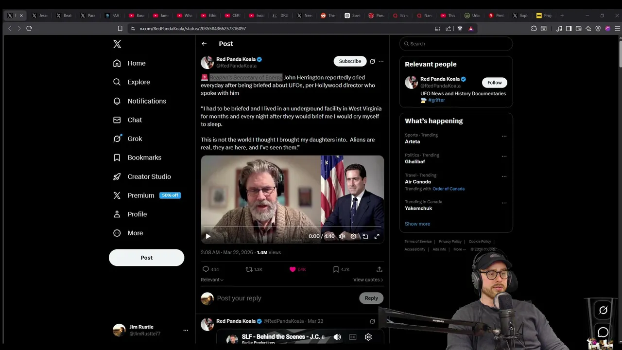Open the browser hamburger menu

617,29
